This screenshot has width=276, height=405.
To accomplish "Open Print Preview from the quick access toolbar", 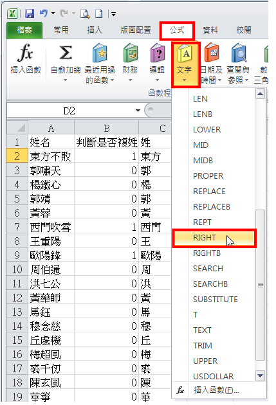I will point(85,14).
